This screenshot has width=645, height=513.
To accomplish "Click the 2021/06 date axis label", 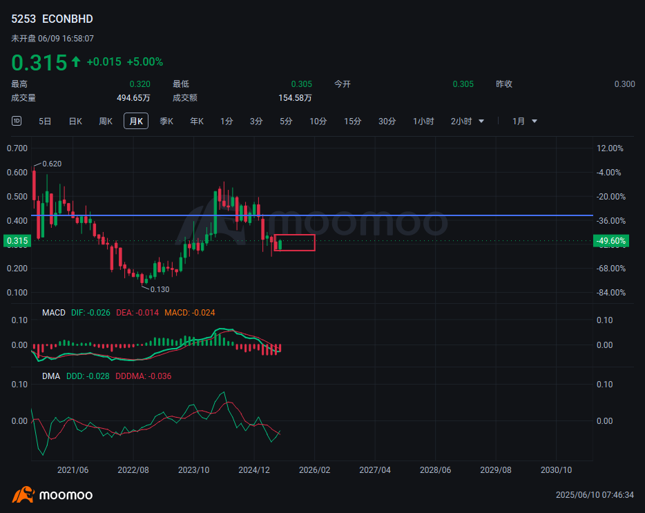I will pyautogui.click(x=73, y=470).
